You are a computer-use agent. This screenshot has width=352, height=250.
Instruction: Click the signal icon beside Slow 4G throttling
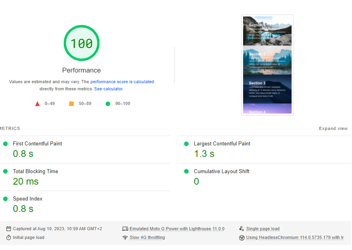(125, 237)
